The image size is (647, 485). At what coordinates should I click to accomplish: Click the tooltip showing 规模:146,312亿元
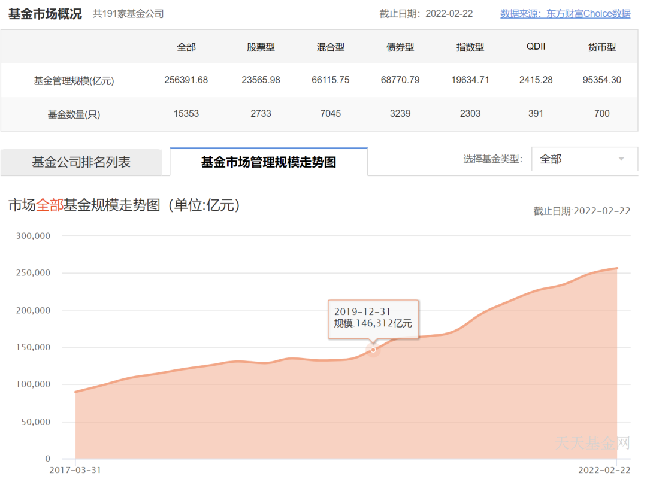(x=374, y=319)
